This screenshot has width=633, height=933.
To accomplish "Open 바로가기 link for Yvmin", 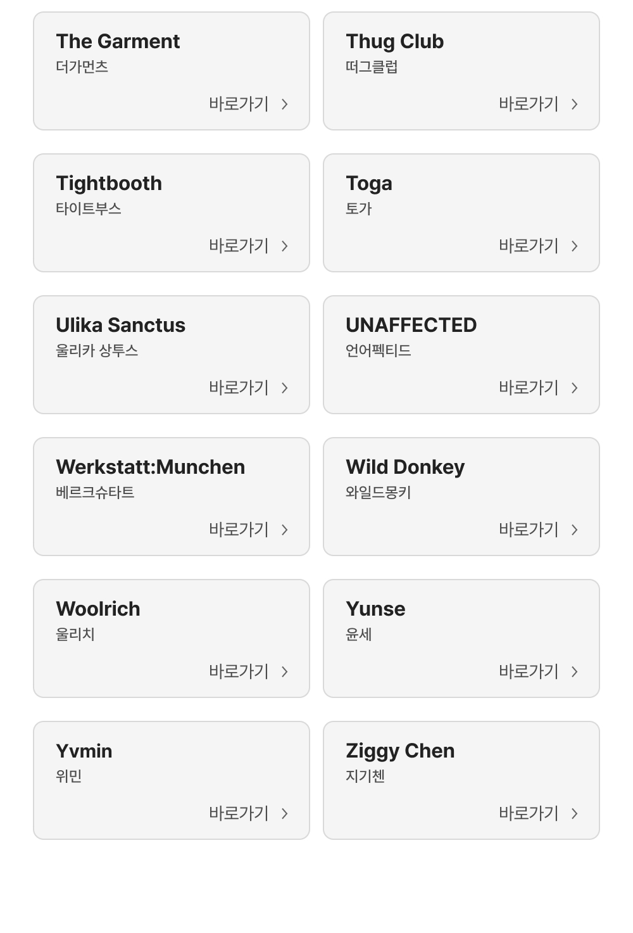I will pos(239,813).
